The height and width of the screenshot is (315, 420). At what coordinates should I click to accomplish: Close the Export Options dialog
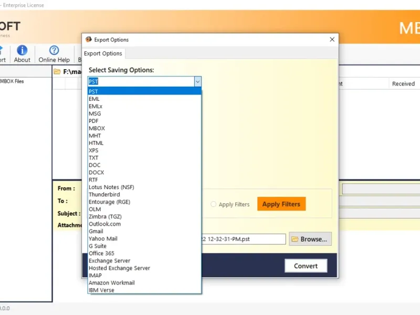332,39
